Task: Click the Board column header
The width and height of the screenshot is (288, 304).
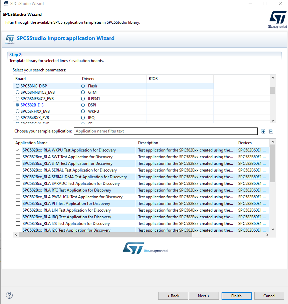Action: (x=21, y=78)
